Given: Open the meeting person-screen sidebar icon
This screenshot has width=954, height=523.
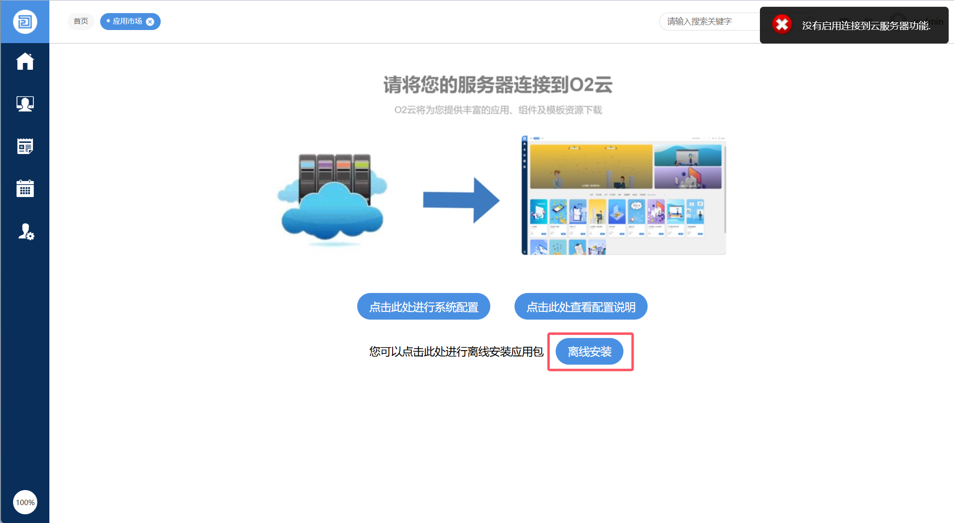Looking at the screenshot, I should click(x=25, y=104).
